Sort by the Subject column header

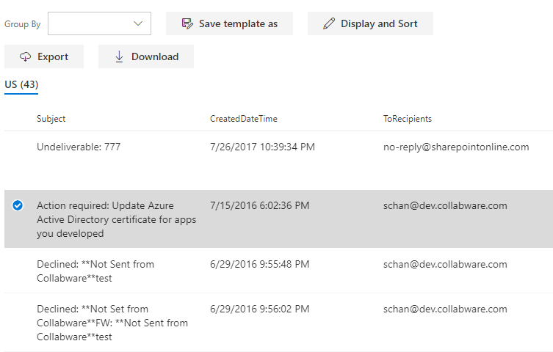tap(51, 119)
